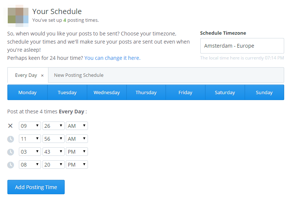Viewport: 296px width, 202px height.
Task: Click clock icon beside 03:43 PM time
Action: point(11,152)
